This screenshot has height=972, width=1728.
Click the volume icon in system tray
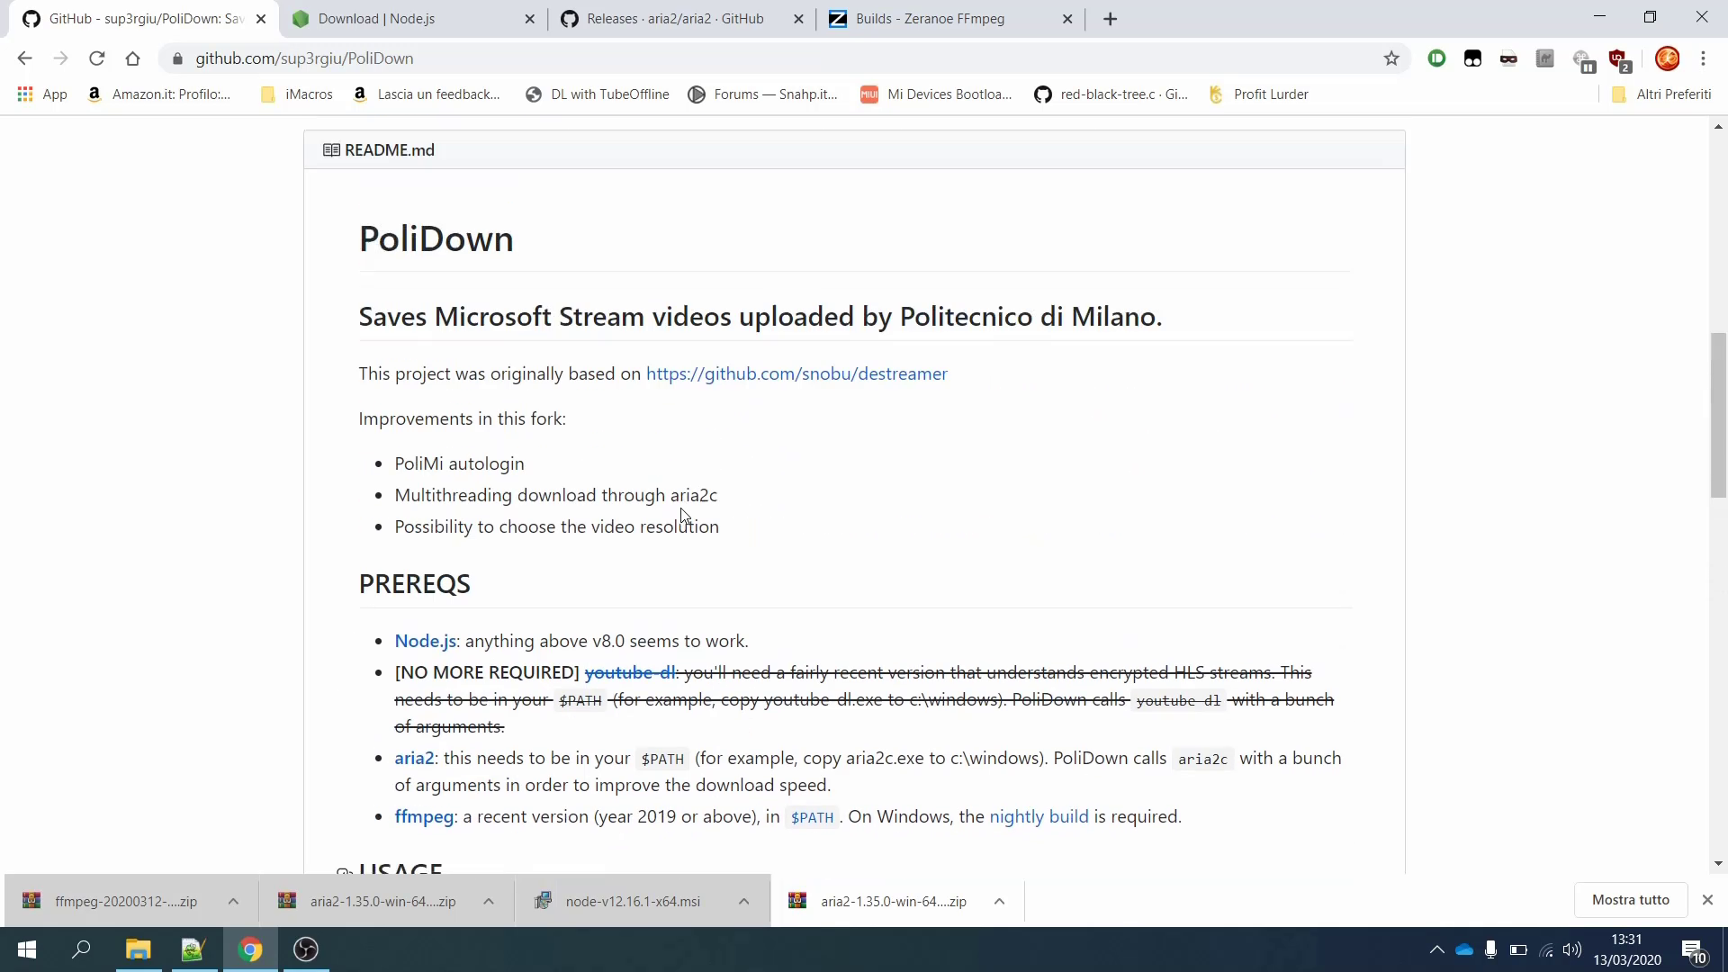[1573, 949]
